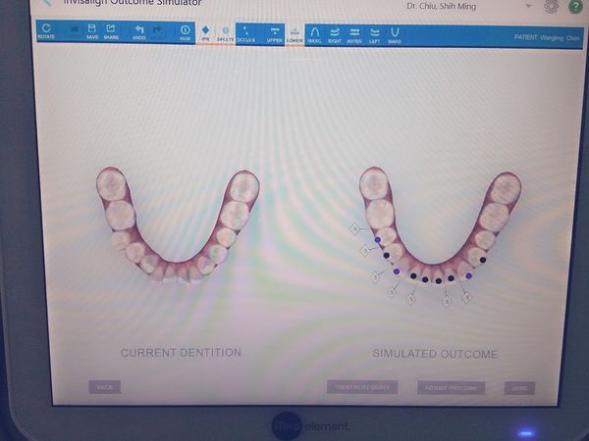Toggle the IPR display option
The height and width of the screenshot is (441, 589).
[205, 33]
